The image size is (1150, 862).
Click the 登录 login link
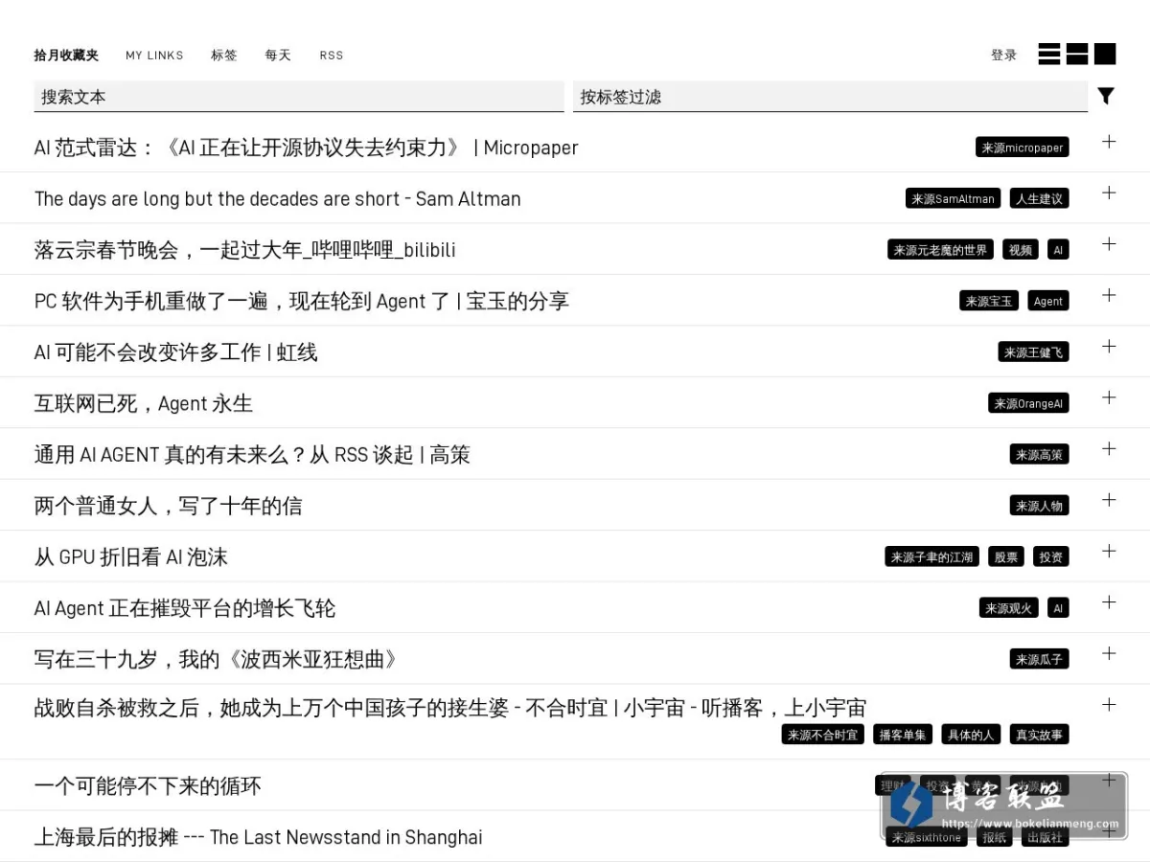point(1004,56)
